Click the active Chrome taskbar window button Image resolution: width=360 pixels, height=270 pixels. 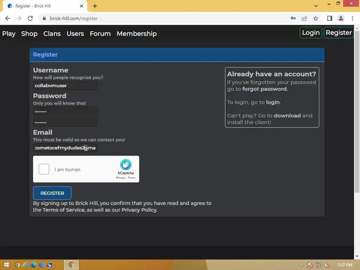point(71,265)
